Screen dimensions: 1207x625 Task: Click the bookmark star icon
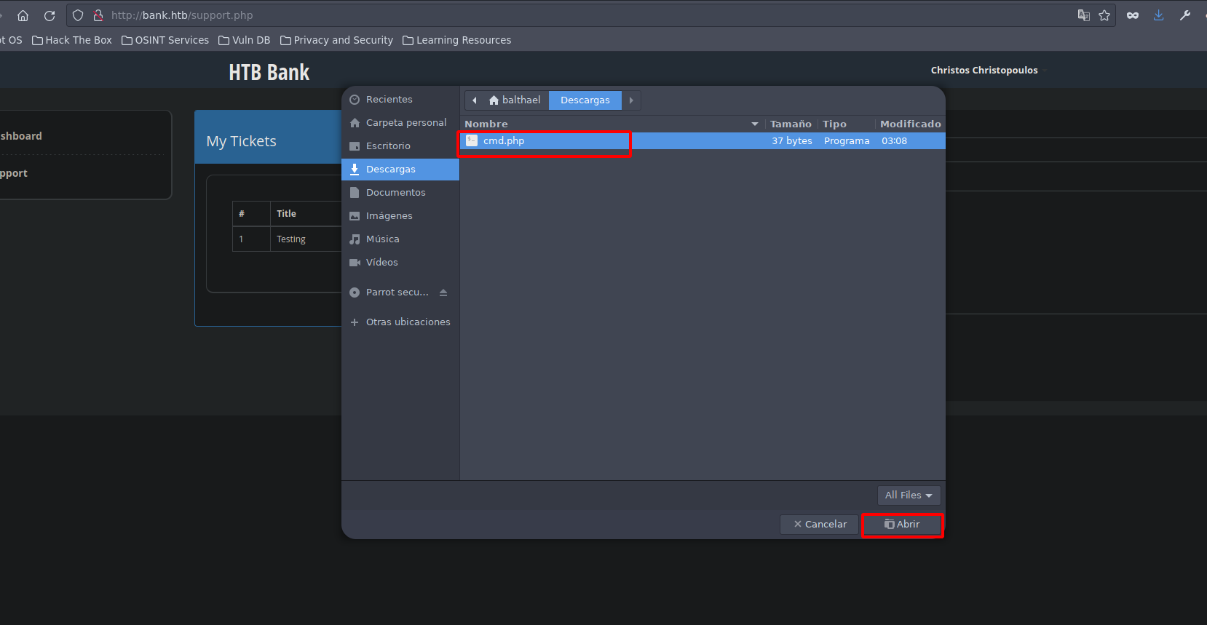click(x=1104, y=15)
